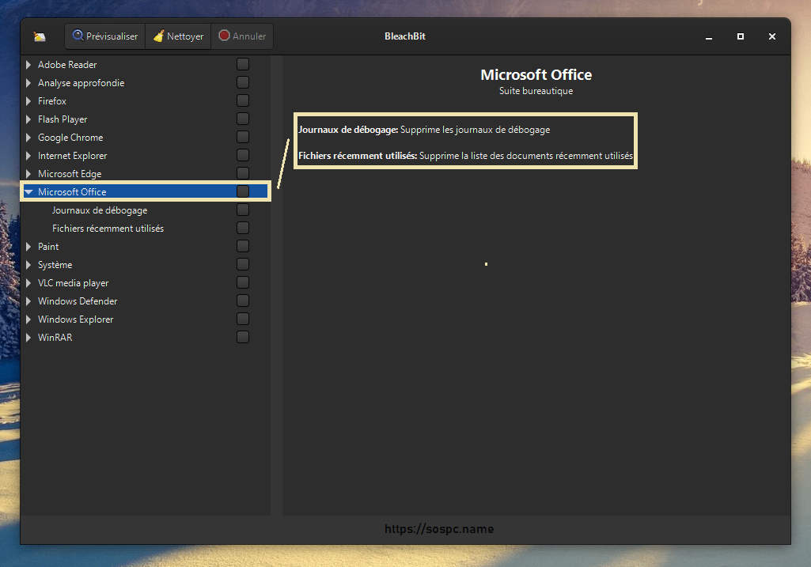Select the VLC media player item
811x567 pixels.
coord(73,283)
